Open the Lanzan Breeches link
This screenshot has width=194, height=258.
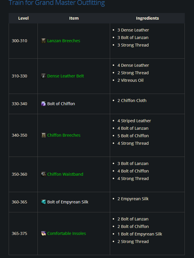[x=64, y=41]
